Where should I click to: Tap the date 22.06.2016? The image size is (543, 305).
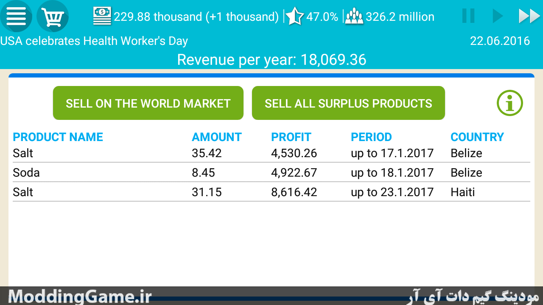[500, 41]
